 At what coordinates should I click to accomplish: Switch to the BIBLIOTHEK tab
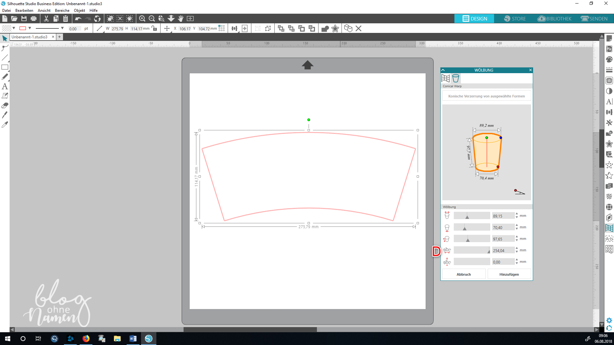(555, 19)
